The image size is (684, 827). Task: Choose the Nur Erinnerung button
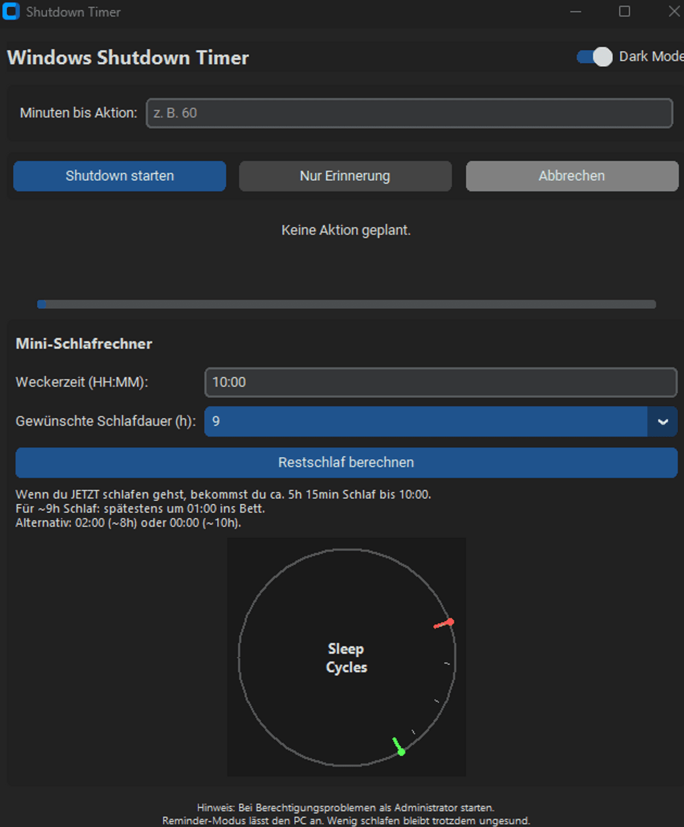pos(345,176)
